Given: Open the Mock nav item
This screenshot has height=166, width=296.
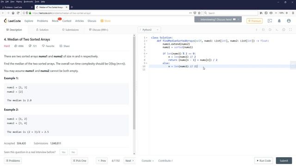Looking at the screenshot, I should [55, 21].
